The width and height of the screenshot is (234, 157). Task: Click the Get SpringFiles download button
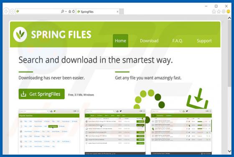pos(42,94)
